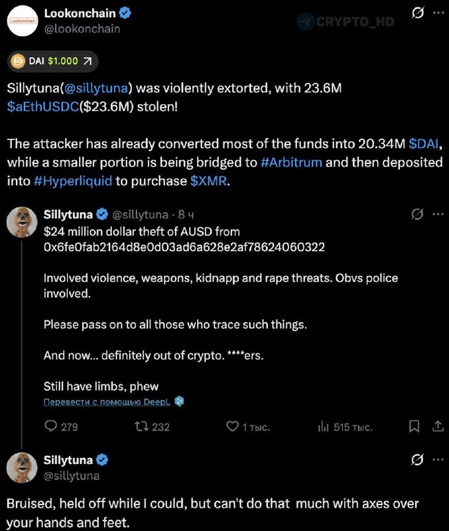
Task: Share the Sillytuna post
Action: (x=437, y=426)
